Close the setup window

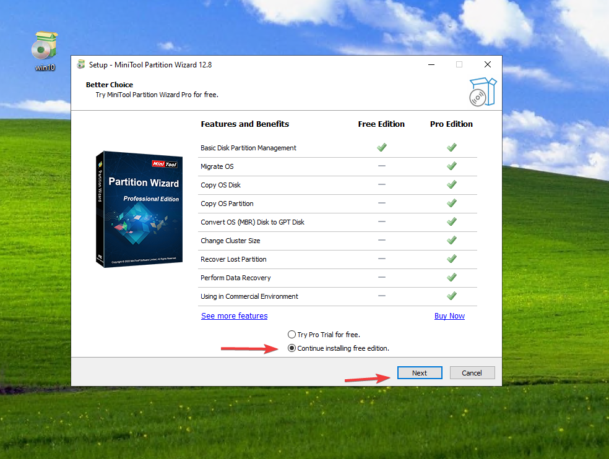(488, 64)
